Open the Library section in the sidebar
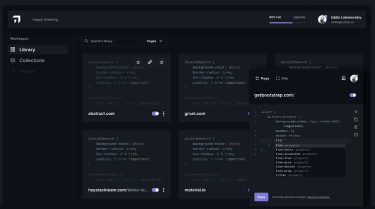The width and height of the screenshot is (375, 209). (38, 49)
